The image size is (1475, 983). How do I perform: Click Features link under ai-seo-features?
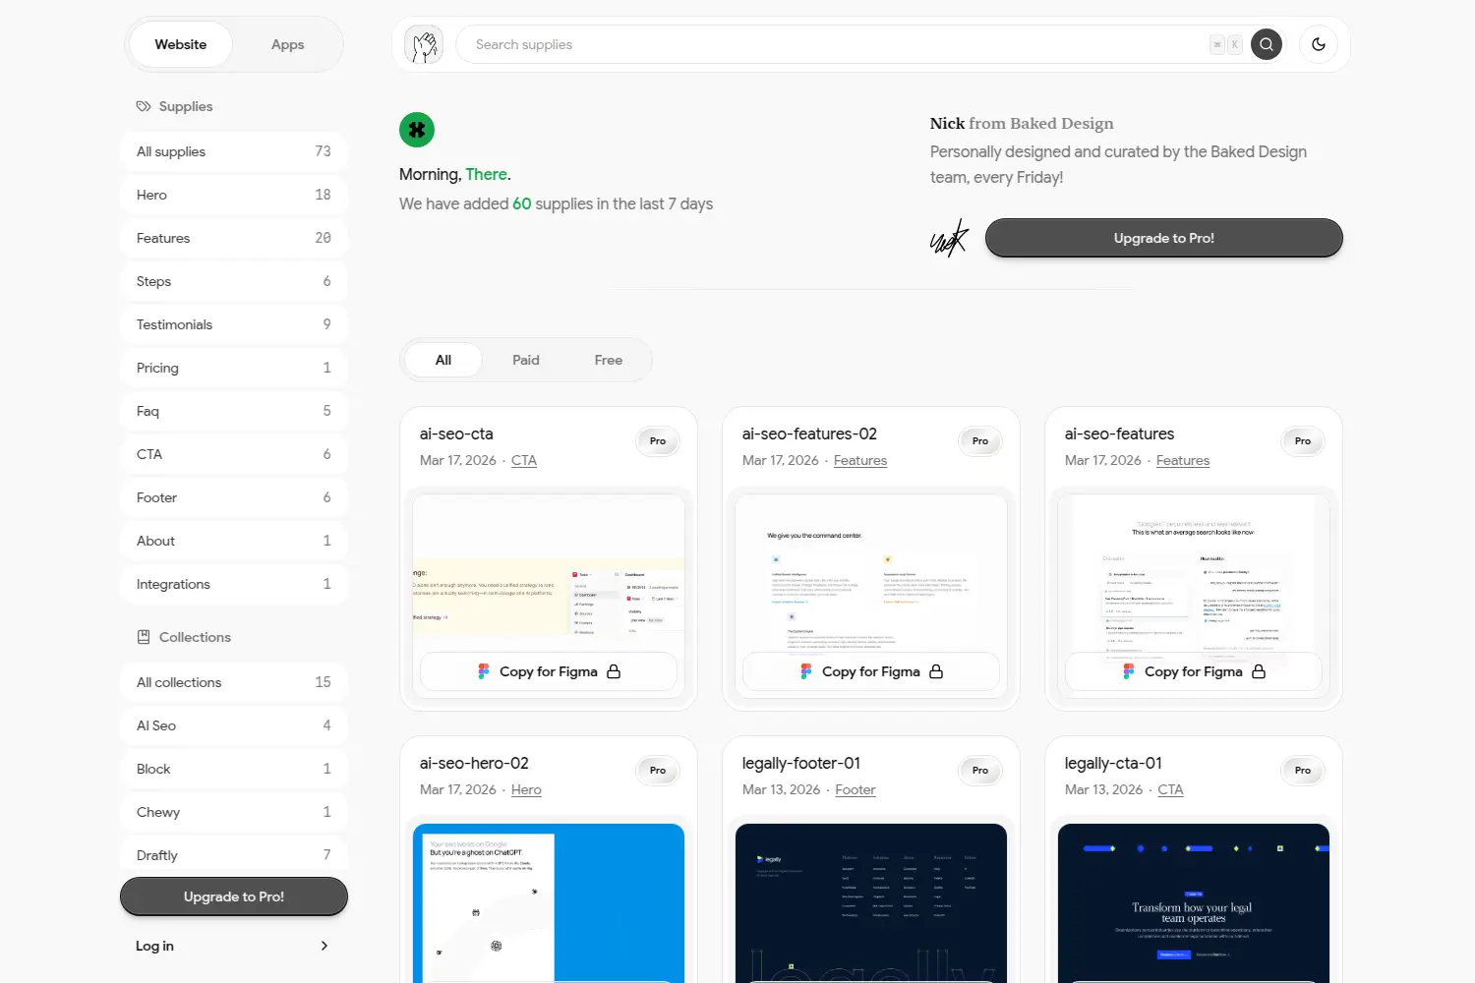(1183, 460)
